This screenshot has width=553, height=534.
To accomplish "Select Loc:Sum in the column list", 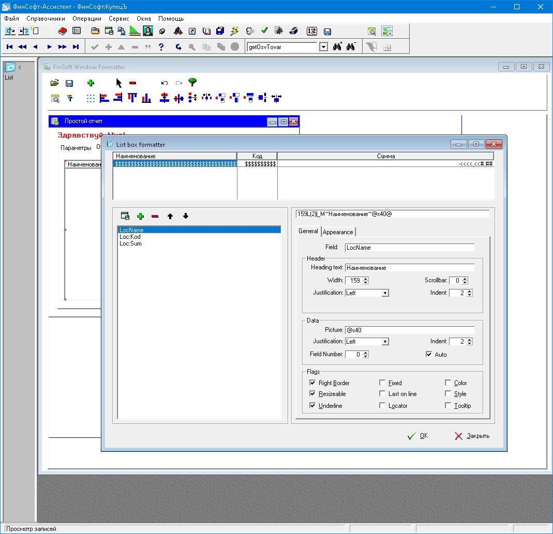I will click(x=130, y=243).
